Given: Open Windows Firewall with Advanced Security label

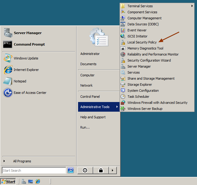Looking at the screenshot, I should pos(157,103).
